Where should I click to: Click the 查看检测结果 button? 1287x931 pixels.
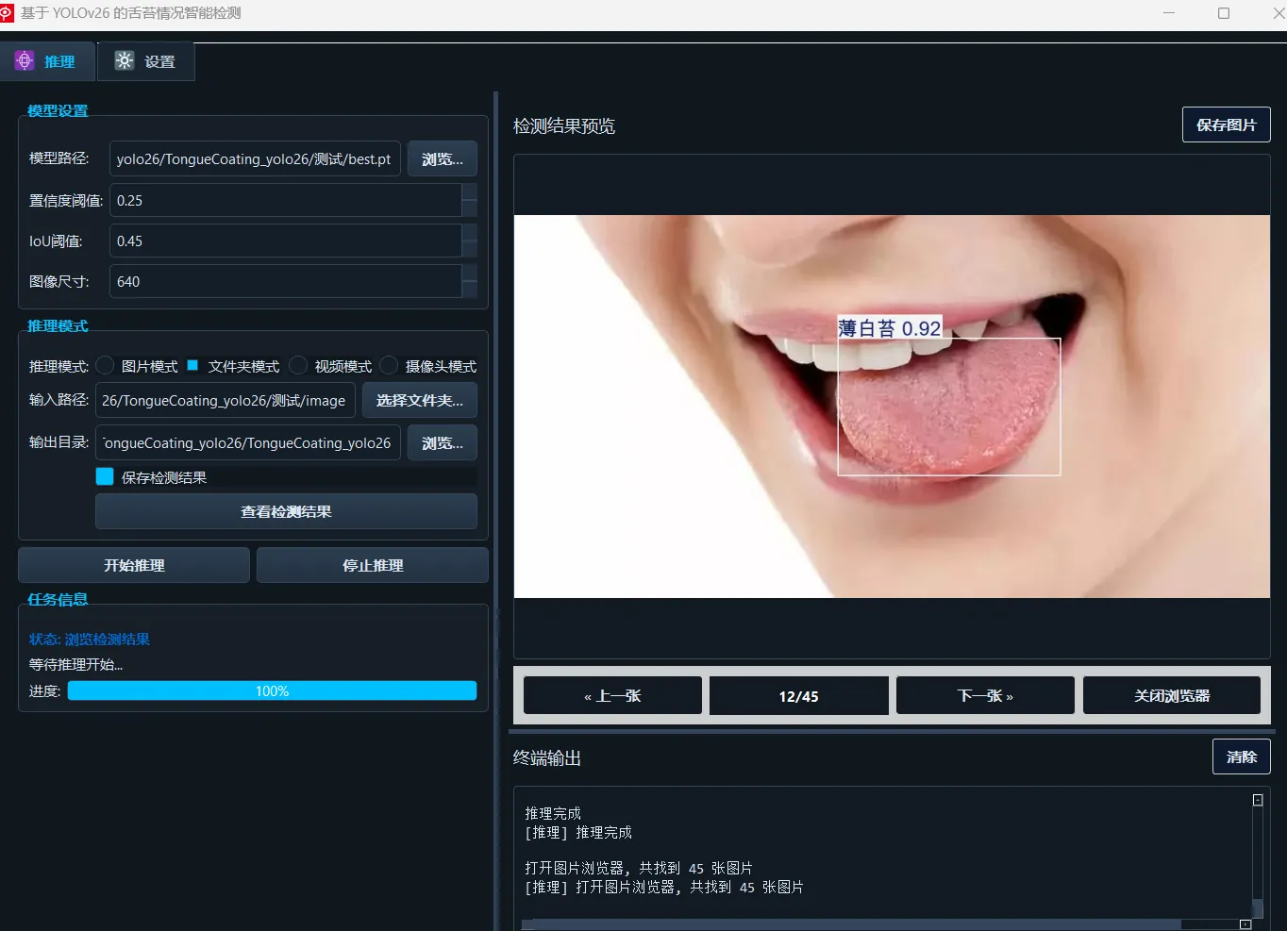coord(286,511)
